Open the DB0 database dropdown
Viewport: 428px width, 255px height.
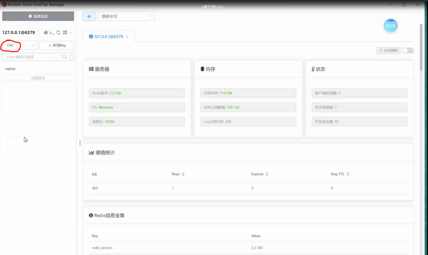tap(20, 45)
